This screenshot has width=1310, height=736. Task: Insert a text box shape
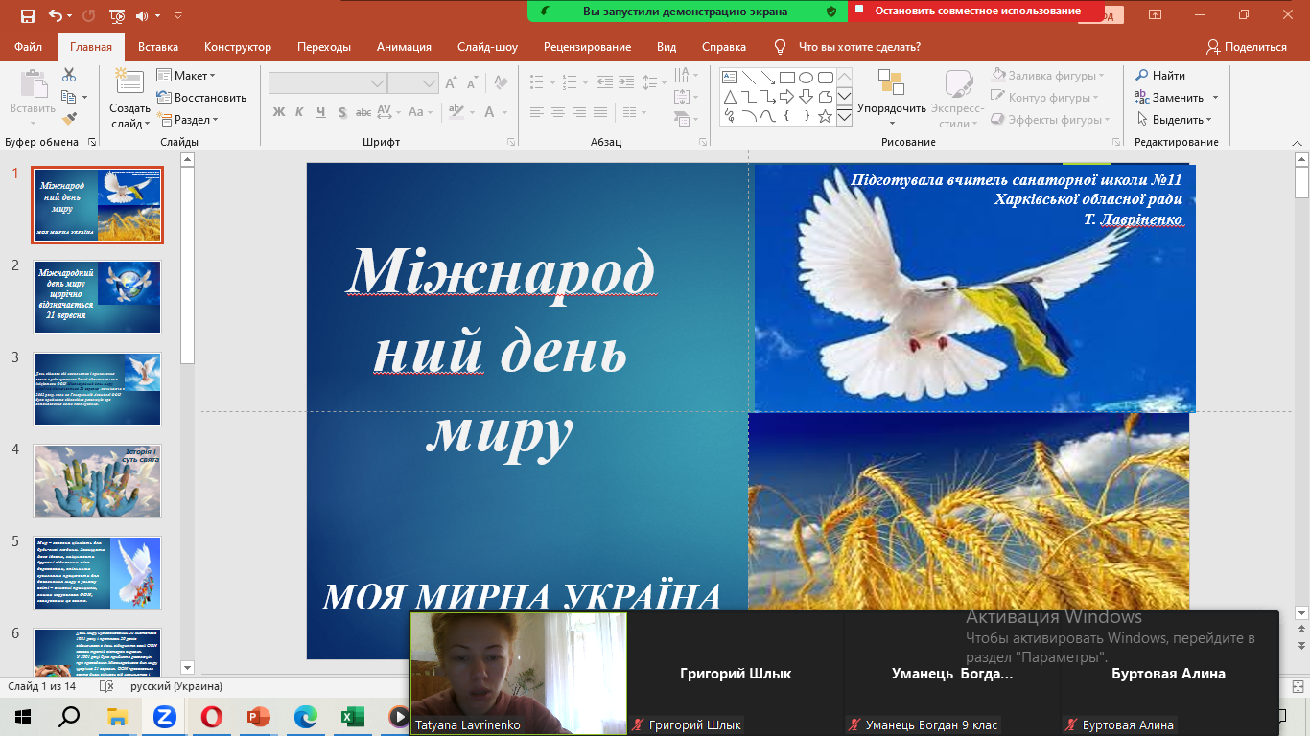click(x=729, y=78)
